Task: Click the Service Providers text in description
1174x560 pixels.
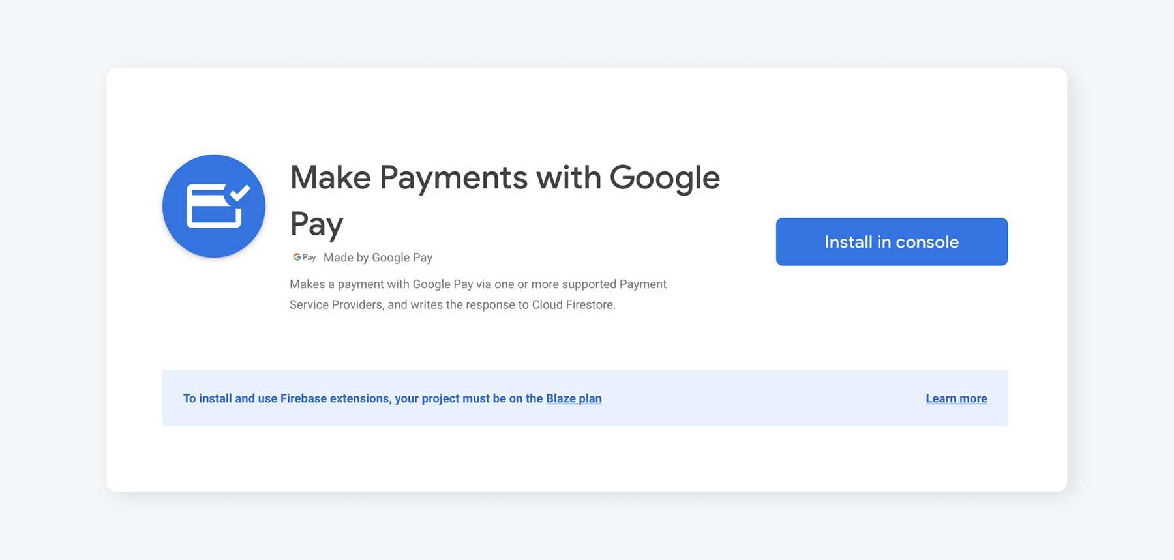Action: pyautogui.click(x=336, y=304)
